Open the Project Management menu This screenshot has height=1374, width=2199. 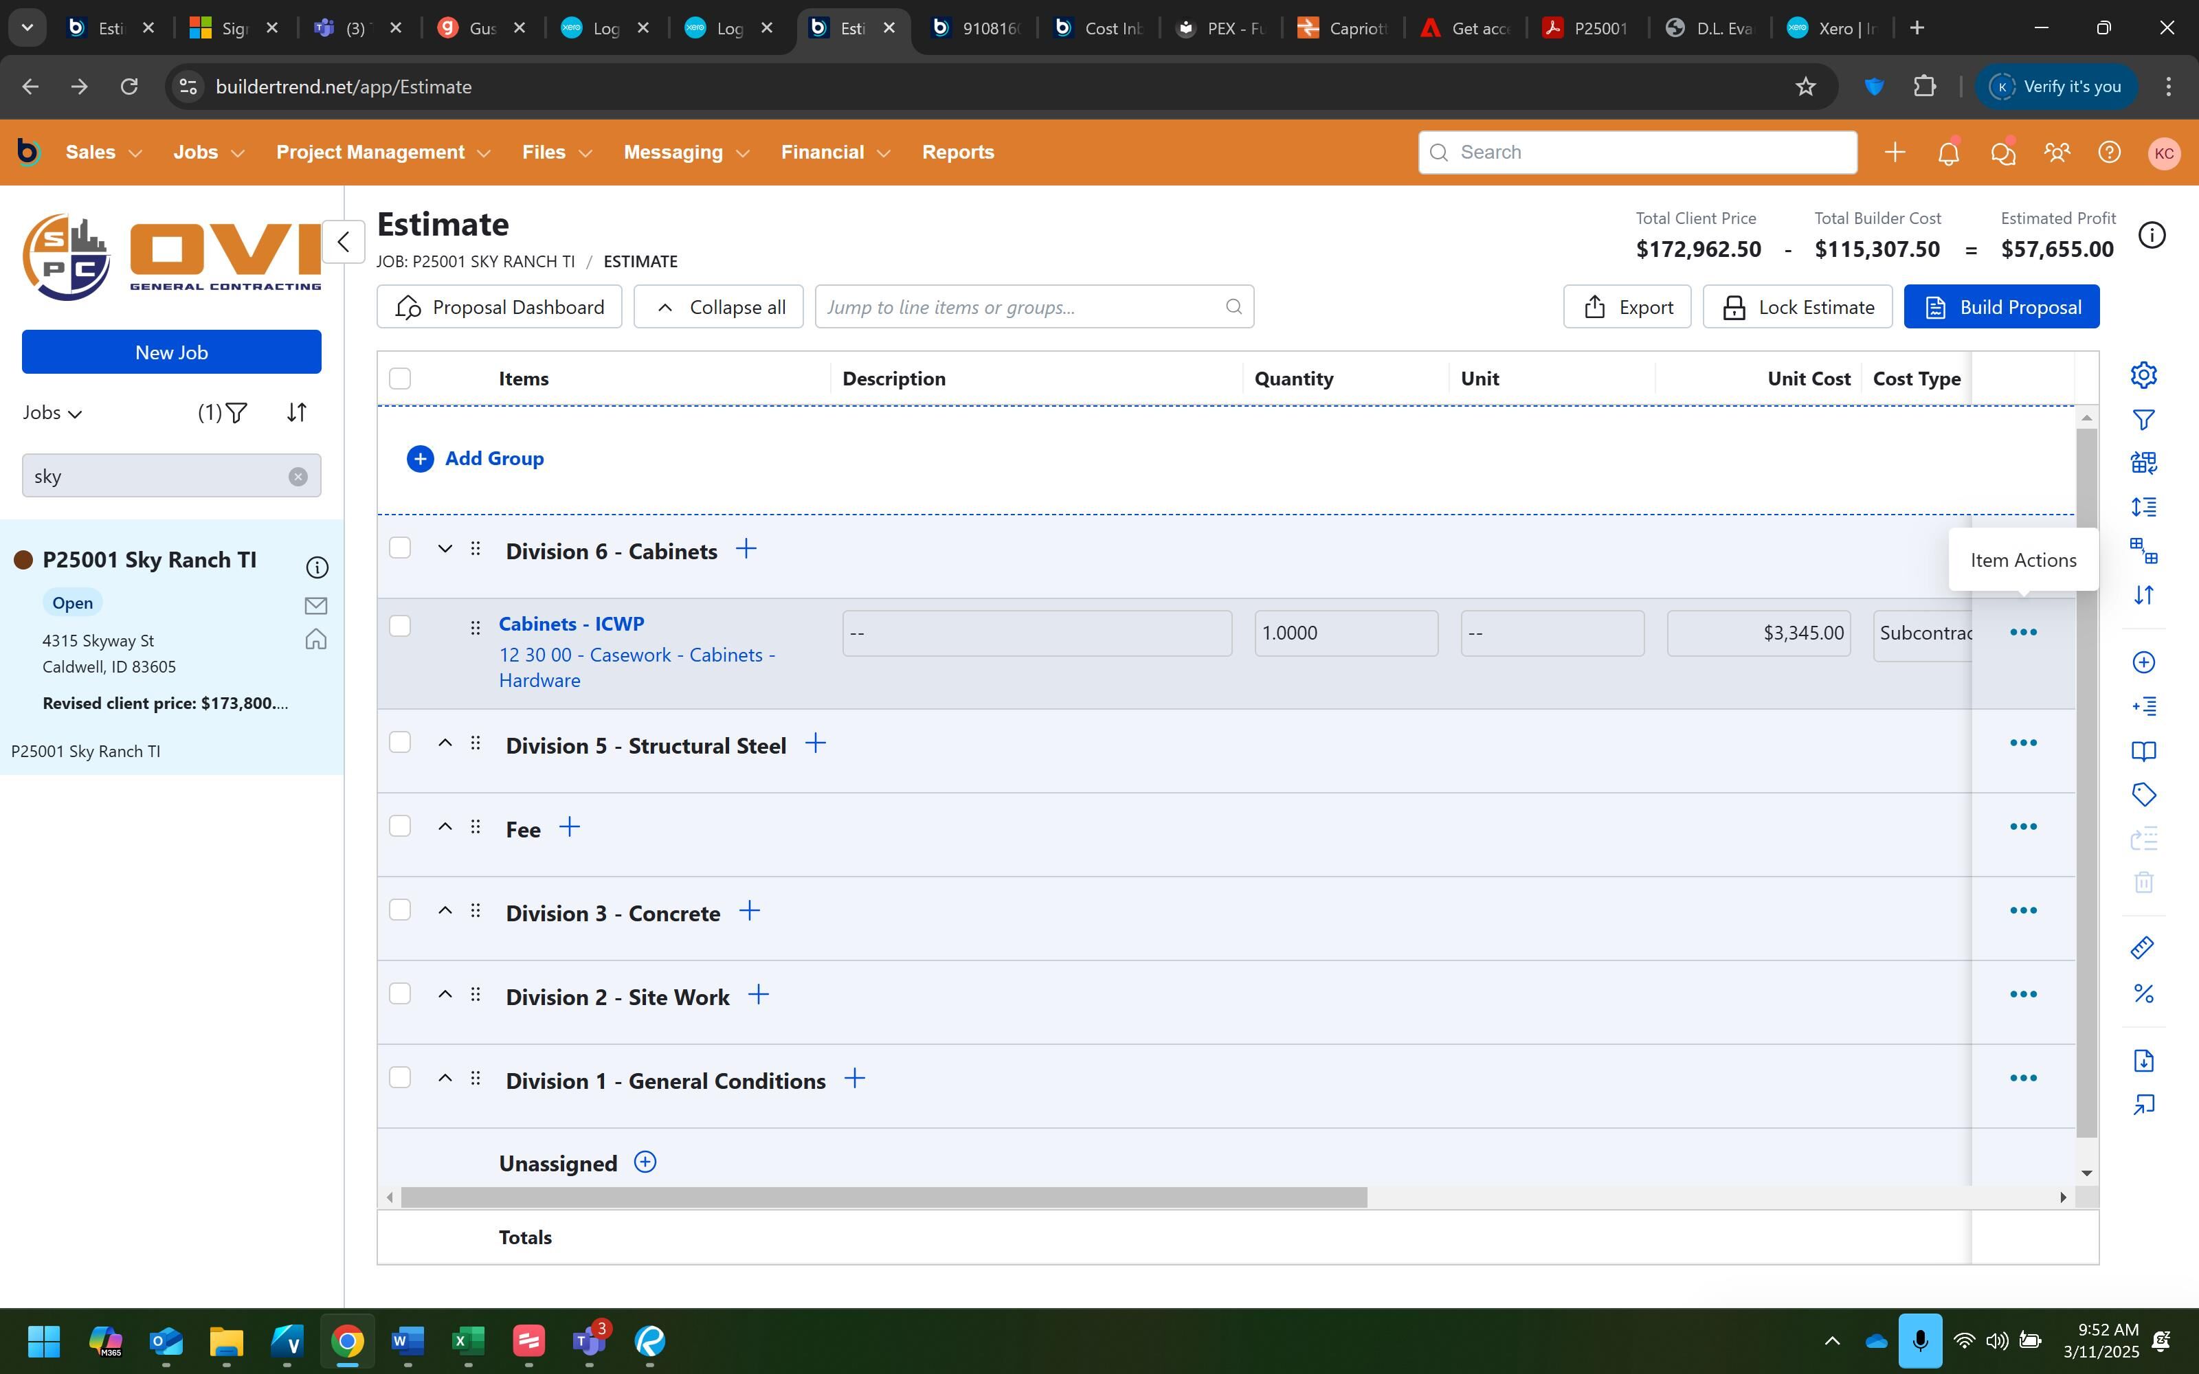pyautogui.click(x=383, y=153)
